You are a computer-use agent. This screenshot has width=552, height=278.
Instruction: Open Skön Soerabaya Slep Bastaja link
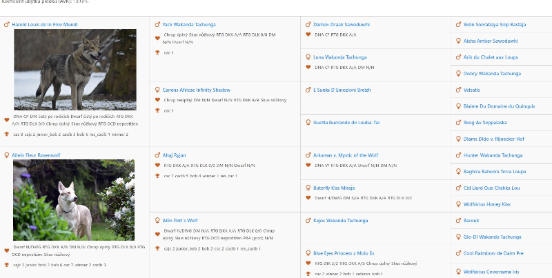[x=495, y=25]
